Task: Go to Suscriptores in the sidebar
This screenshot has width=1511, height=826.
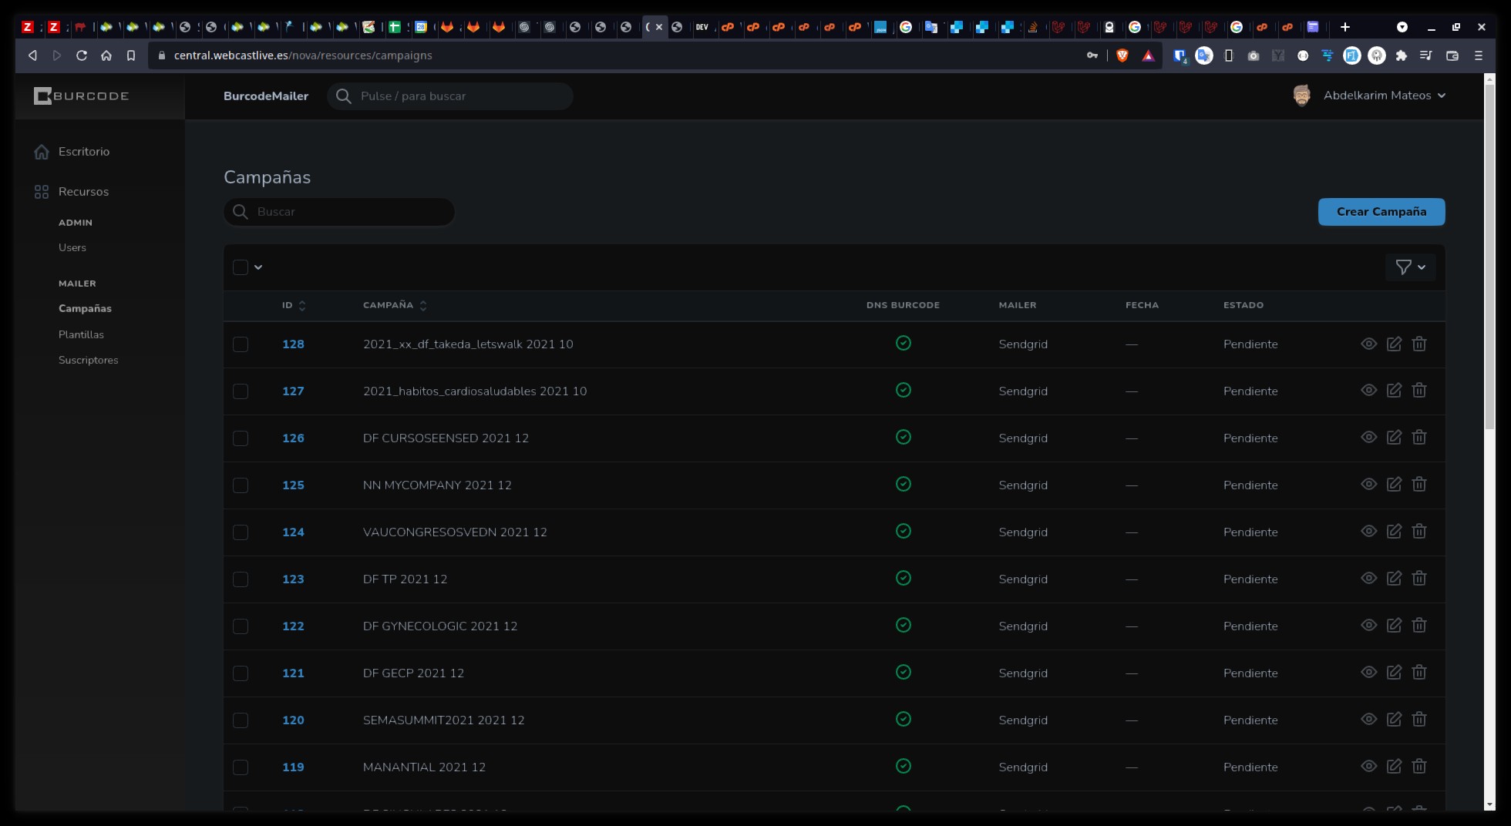Action: point(88,360)
